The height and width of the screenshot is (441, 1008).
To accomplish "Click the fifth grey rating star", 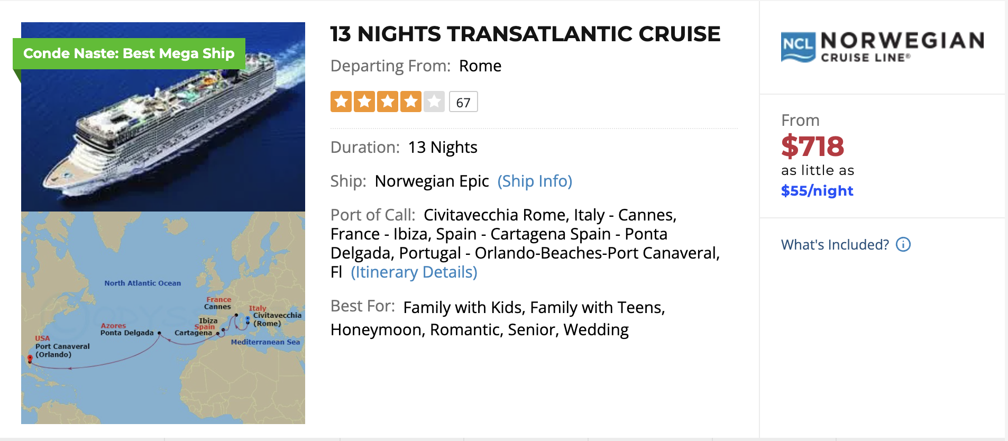I will coord(434,102).
